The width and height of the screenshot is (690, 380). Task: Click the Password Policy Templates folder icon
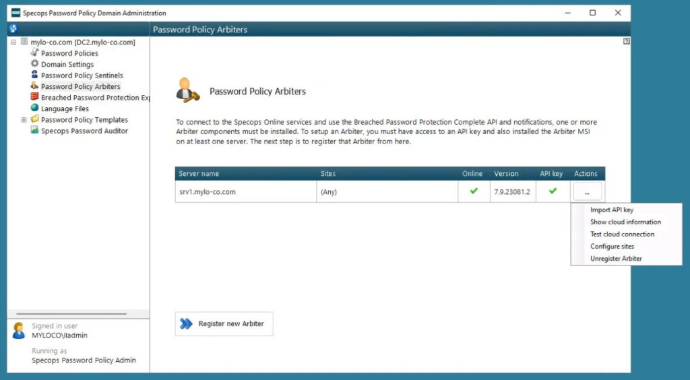pos(35,119)
